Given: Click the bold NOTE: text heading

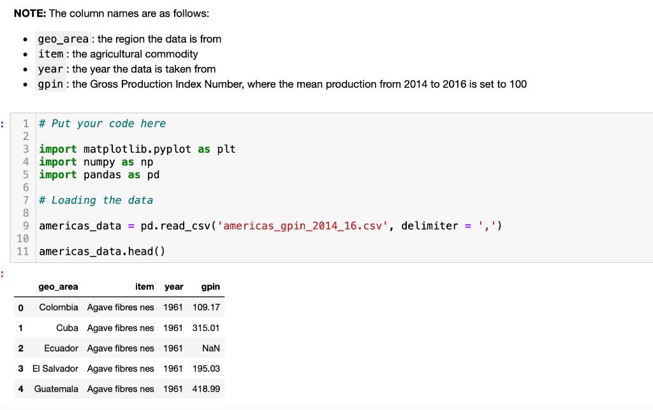Looking at the screenshot, I should click(x=29, y=13).
